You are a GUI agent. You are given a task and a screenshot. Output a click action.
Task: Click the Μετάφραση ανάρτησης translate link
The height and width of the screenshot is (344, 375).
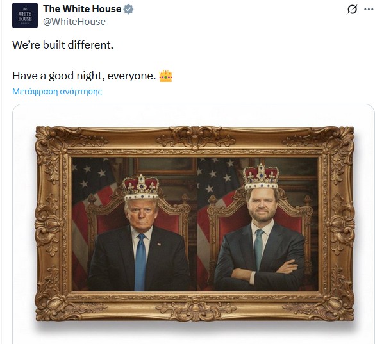click(57, 92)
